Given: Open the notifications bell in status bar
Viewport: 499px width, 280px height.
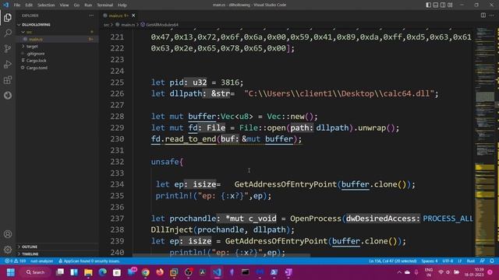Looking at the screenshot, I should coord(492,261).
